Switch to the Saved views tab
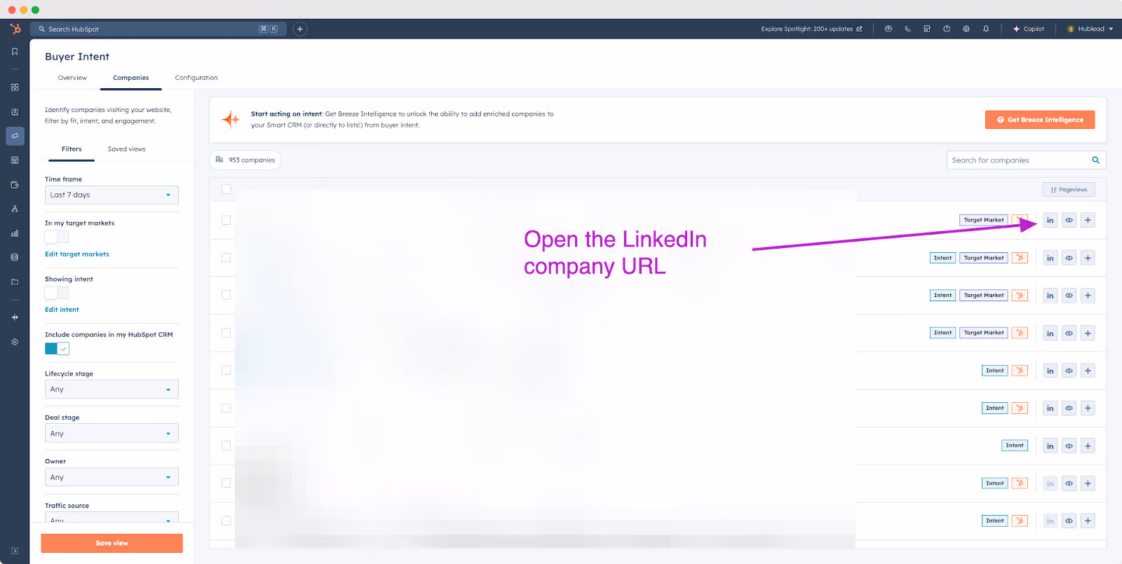The width and height of the screenshot is (1122, 564). coord(127,149)
